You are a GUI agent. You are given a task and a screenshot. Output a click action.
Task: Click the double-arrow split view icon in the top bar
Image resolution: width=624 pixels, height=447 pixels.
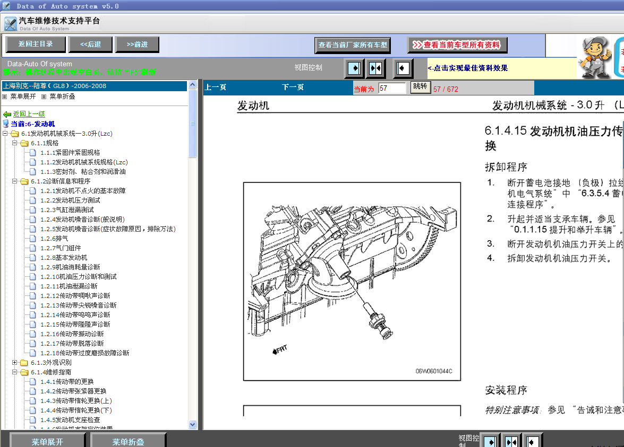click(375, 68)
